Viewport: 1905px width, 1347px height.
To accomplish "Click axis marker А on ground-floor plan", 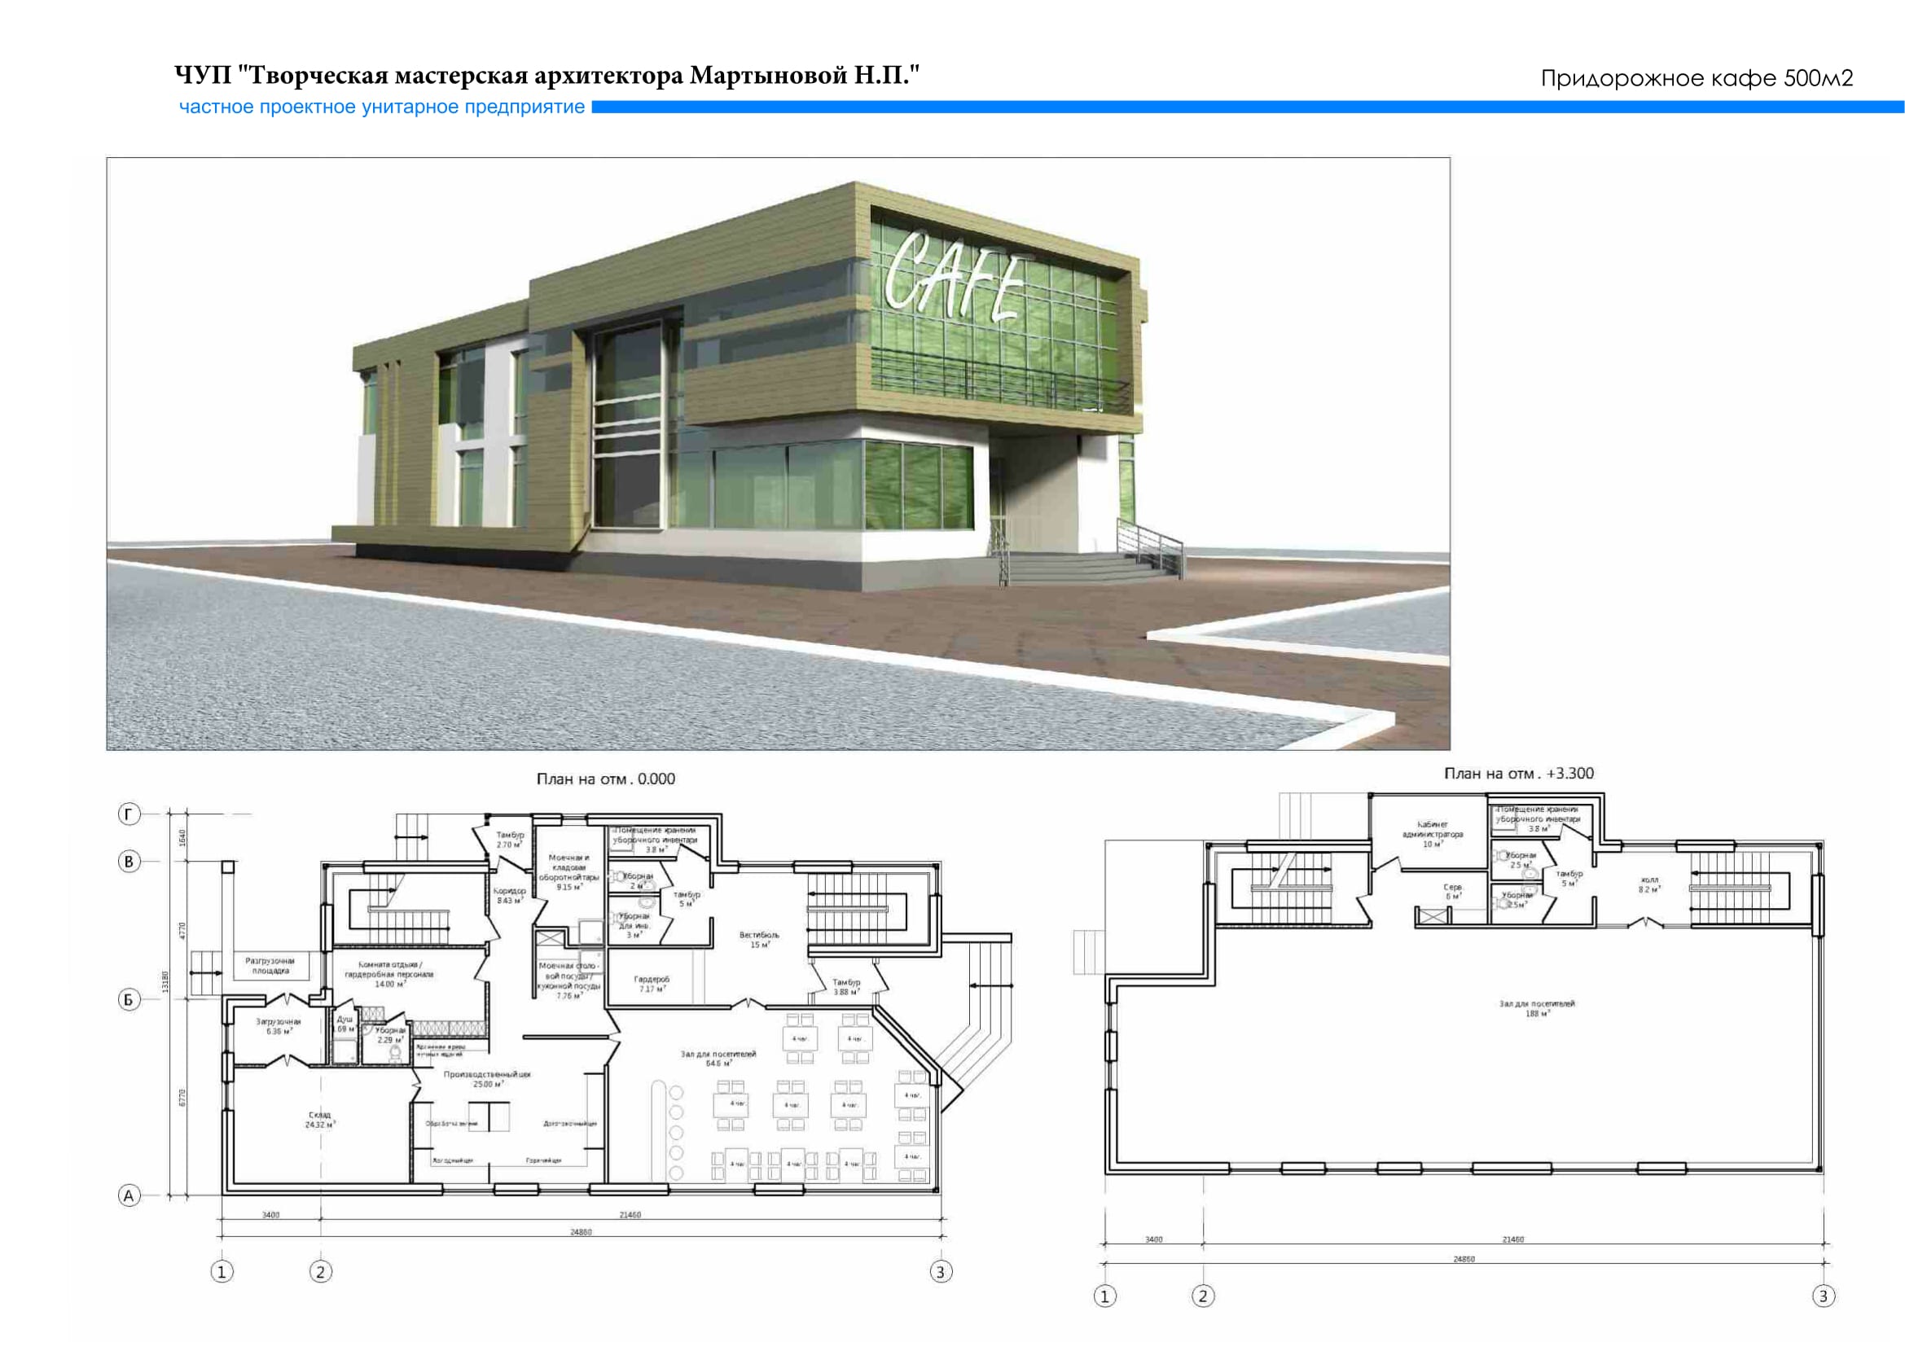I will [x=129, y=1196].
